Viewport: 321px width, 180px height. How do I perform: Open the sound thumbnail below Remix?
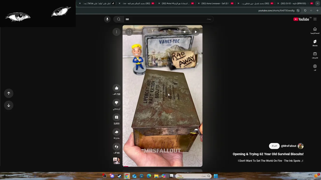[116, 161]
